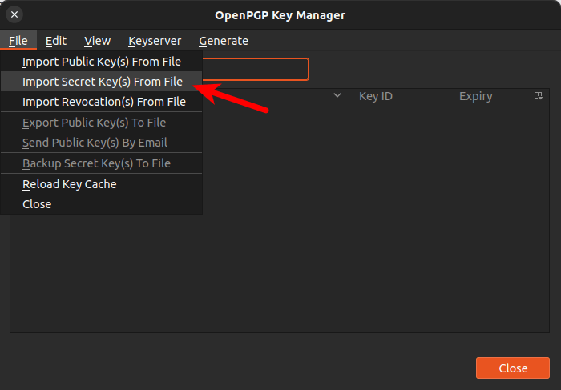Click the sort chevron in the column header

tap(337, 96)
